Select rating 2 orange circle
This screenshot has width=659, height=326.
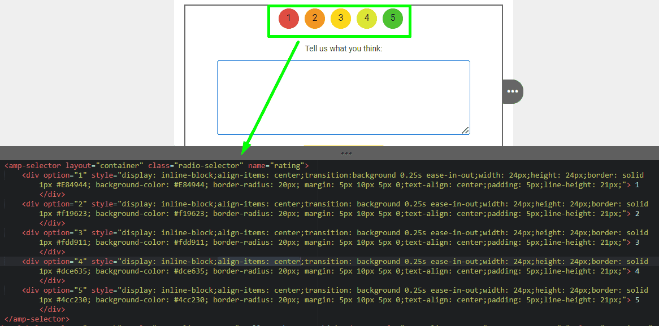(x=315, y=18)
